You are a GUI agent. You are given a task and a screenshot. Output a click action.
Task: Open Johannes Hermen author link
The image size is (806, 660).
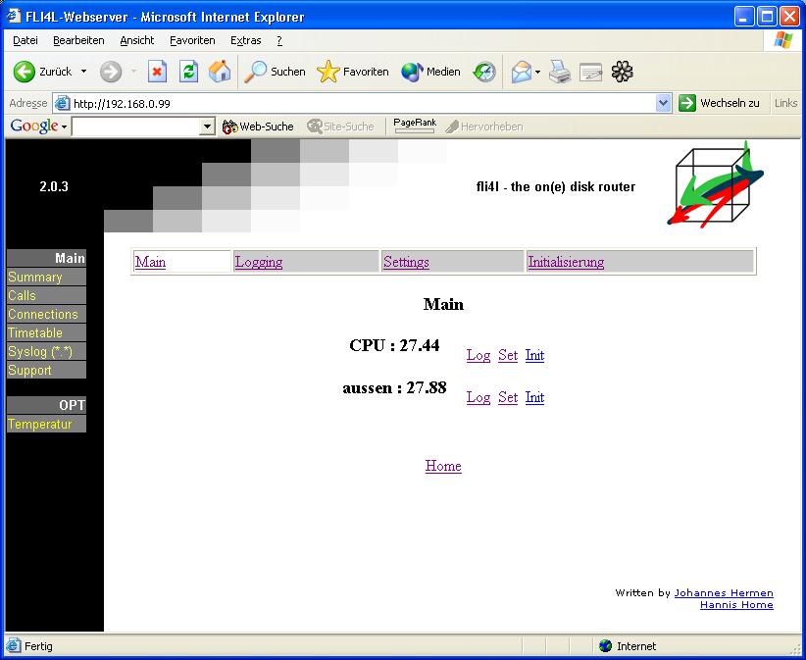pos(724,592)
